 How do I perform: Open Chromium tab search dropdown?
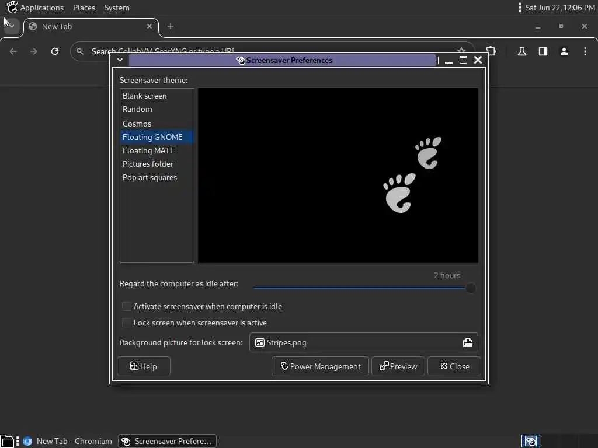pyautogui.click(x=11, y=26)
